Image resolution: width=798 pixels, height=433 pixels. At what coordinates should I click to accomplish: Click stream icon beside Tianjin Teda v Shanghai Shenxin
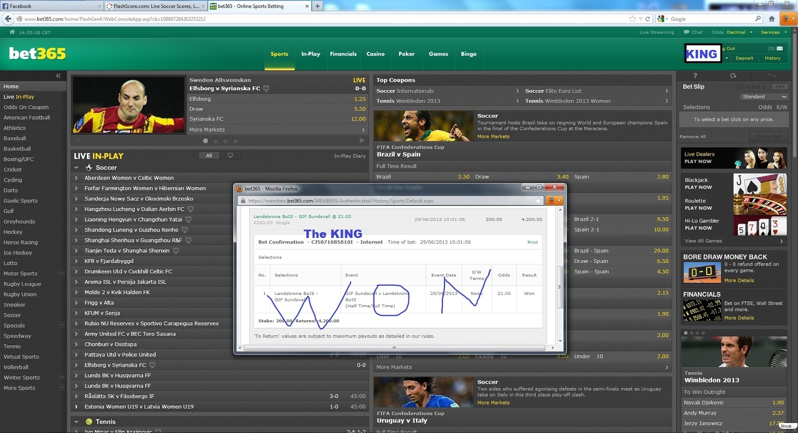(x=176, y=251)
